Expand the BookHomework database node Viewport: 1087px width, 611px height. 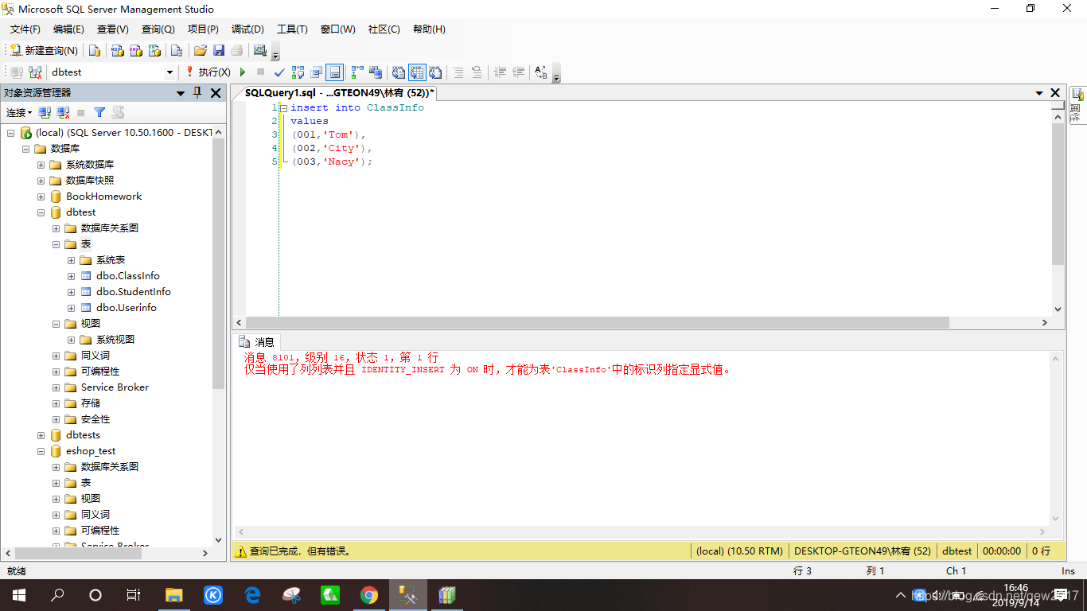coord(41,197)
